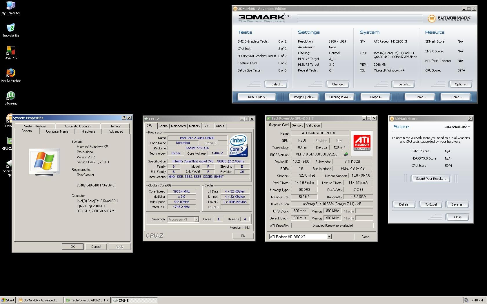Open My Computer desktop icon
The height and width of the screenshot is (304, 487).
[x=11, y=8]
